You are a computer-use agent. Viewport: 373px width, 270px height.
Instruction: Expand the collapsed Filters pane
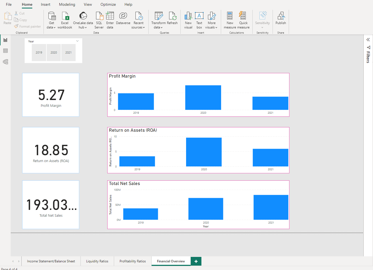[x=368, y=40]
